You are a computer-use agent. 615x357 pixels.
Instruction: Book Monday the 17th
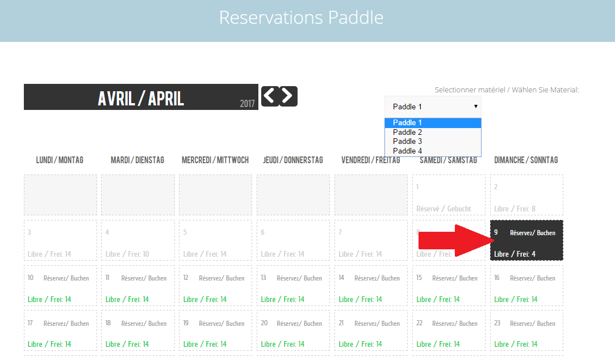[66, 324]
